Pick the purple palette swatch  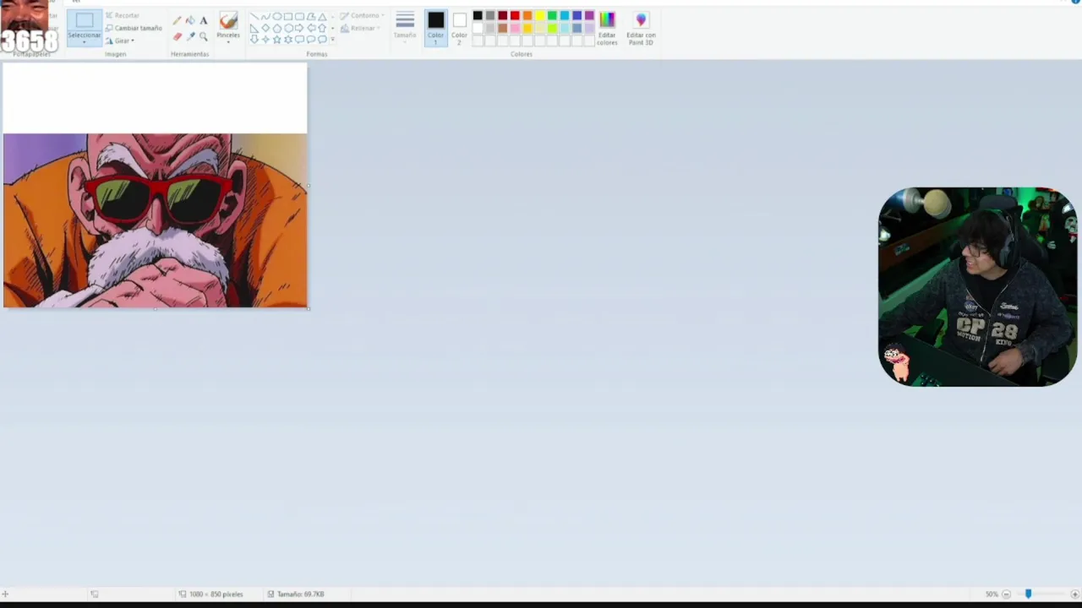(589, 15)
